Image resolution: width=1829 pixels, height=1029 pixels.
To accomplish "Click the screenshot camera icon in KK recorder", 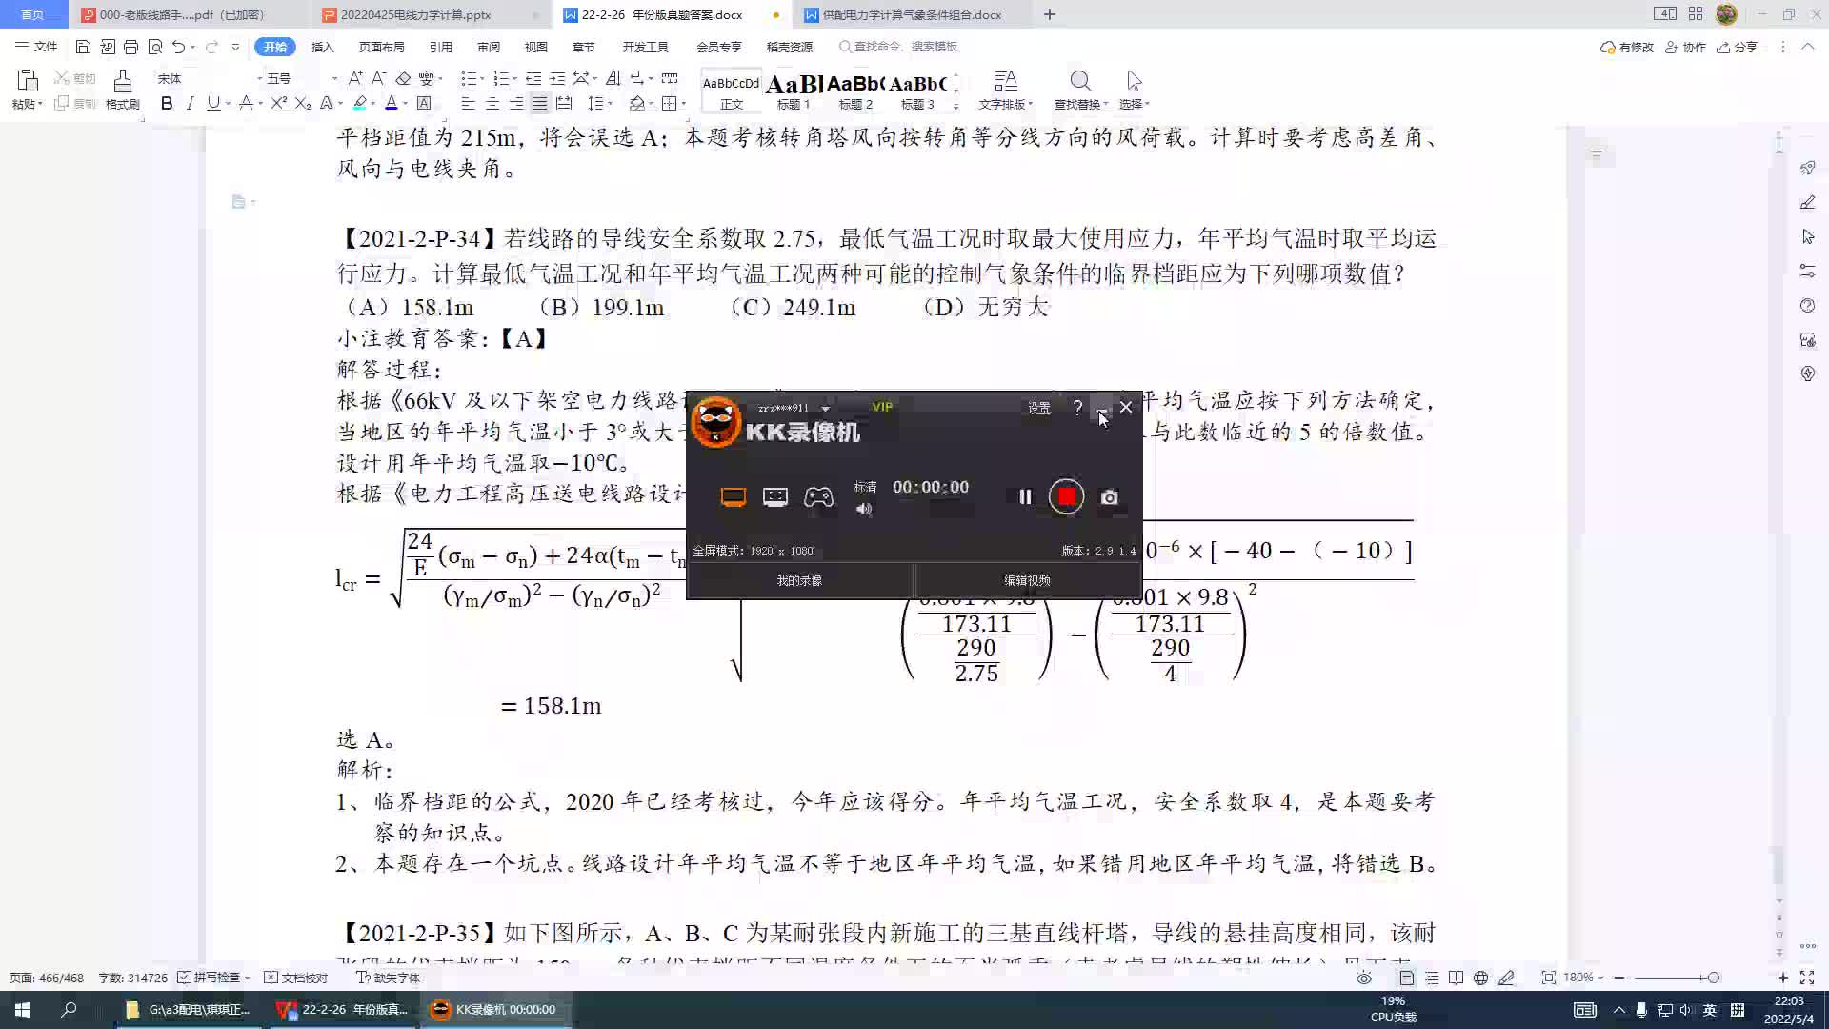I will 1109,497.
